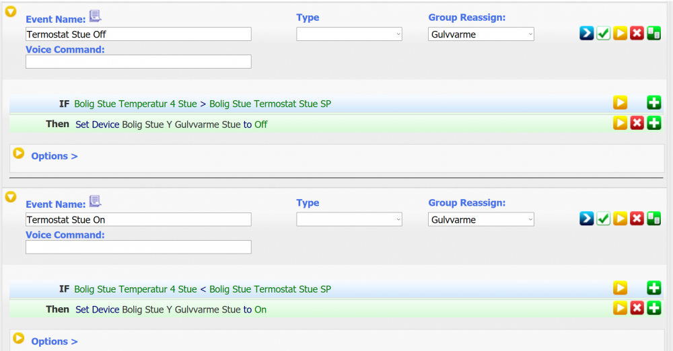Toggle enabled checkmark for Termostat Stue On
Viewport: 673px width, 351px height.
[x=603, y=219]
